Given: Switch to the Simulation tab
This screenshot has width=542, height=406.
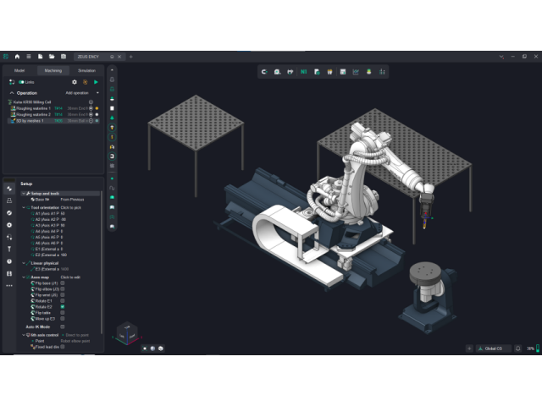Looking at the screenshot, I should click(86, 70).
